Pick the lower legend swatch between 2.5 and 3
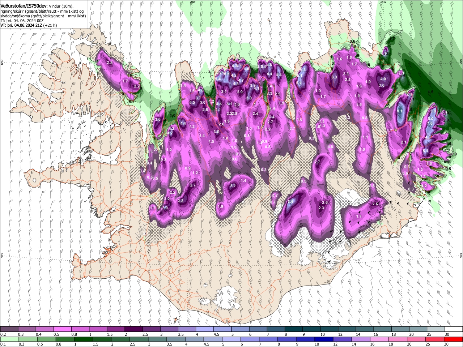Screen dimensions: 463x347 [139, 339]
